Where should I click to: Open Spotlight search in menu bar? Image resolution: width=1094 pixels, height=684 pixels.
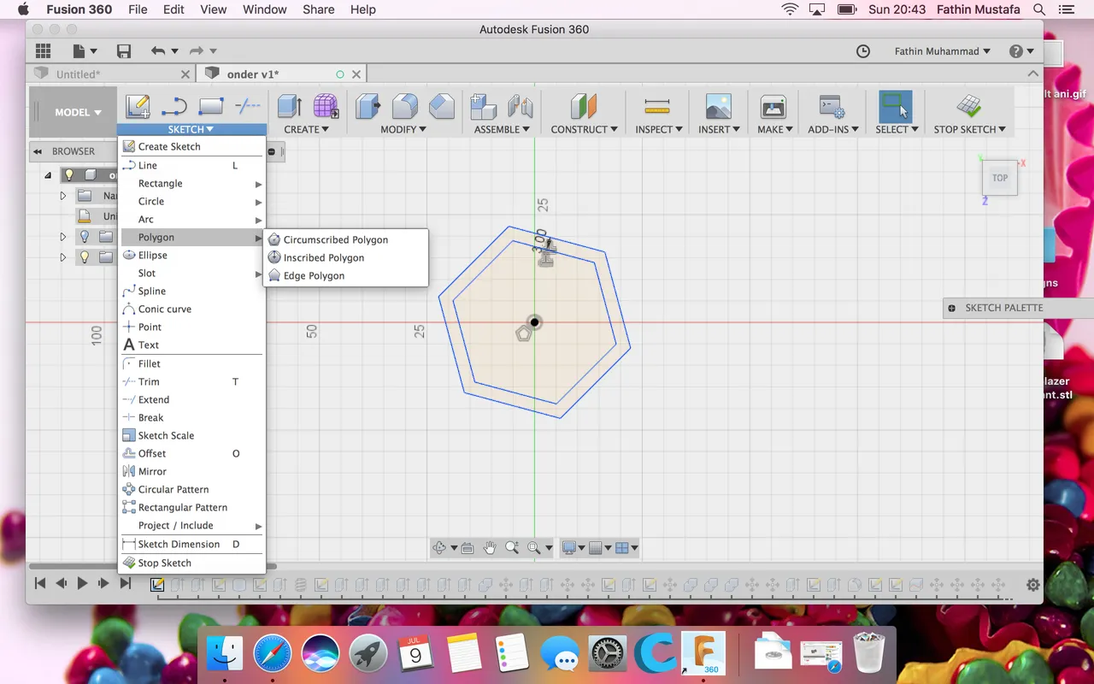click(x=1039, y=9)
